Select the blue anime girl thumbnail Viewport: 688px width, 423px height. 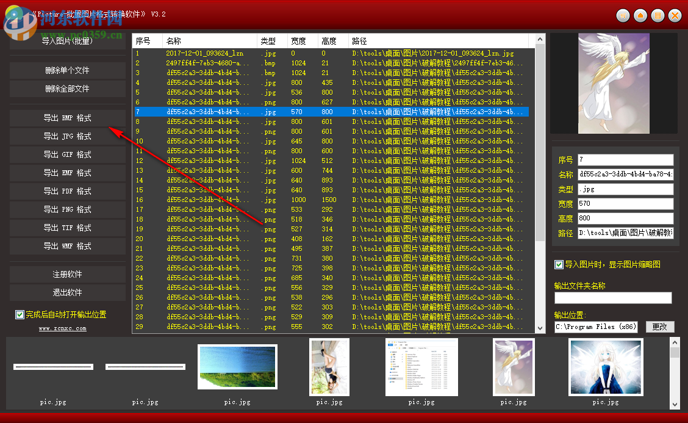(x=606, y=367)
